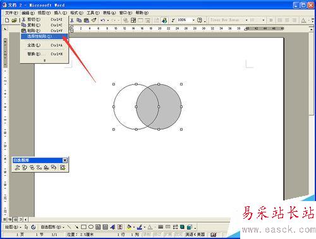Choose 复制 (Copy) in the Edit menu
This screenshot has height=239, width=316.
pyautogui.click(x=44, y=25)
